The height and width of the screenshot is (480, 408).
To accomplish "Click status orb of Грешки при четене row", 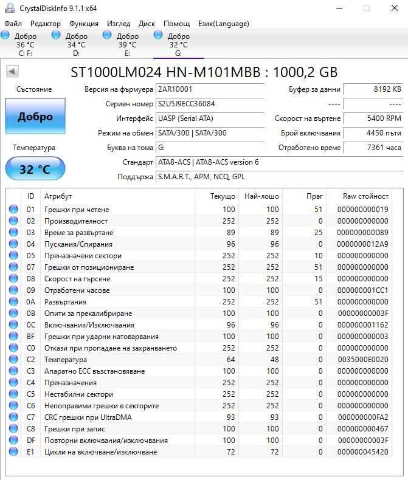I will click(x=13, y=209).
